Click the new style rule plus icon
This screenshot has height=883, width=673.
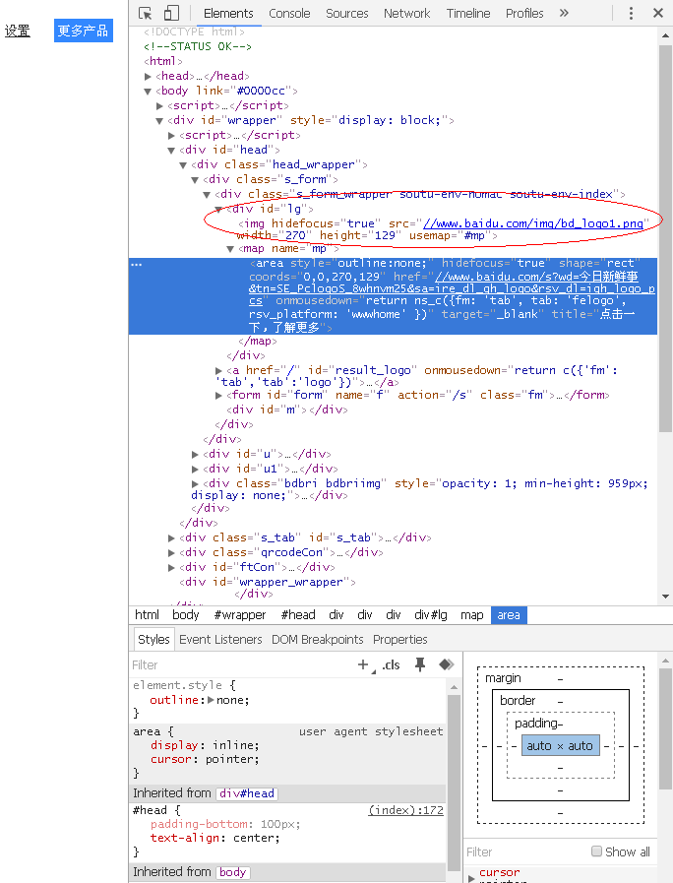[x=363, y=665]
